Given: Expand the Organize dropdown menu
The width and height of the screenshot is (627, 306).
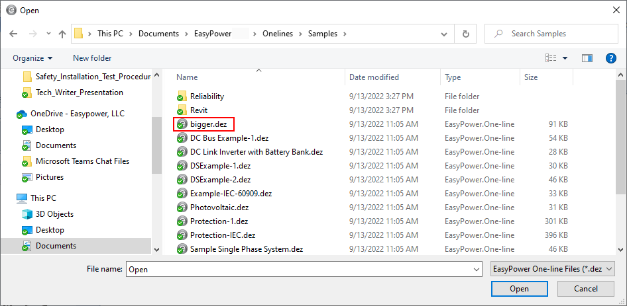Looking at the screenshot, I should point(32,58).
